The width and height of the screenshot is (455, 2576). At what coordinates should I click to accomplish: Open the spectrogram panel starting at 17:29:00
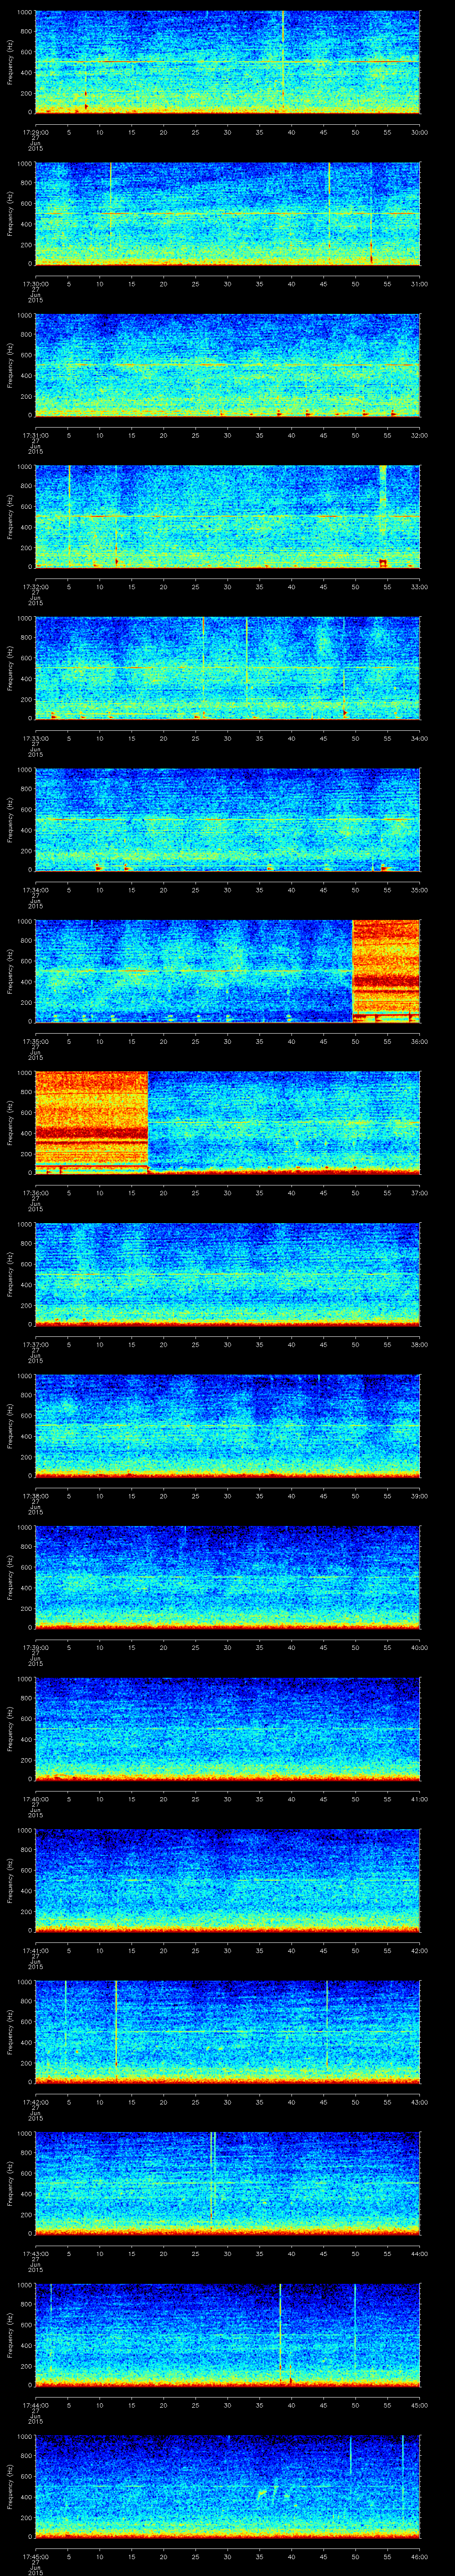tap(227, 62)
